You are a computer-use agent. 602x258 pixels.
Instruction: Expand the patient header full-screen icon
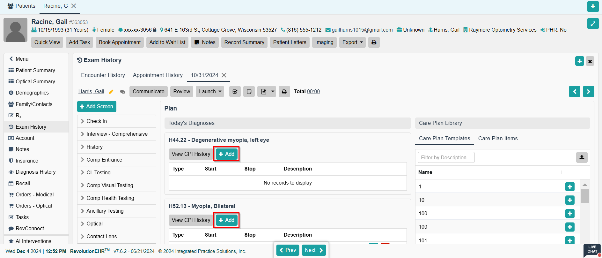coord(593,24)
